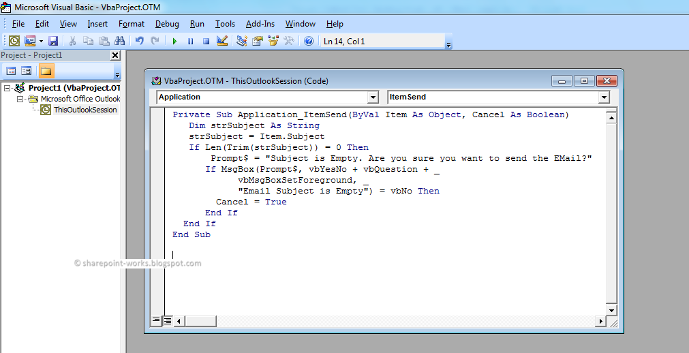Image resolution: width=689 pixels, height=353 pixels.
Task: Open the File menu
Action: click(x=18, y=24)
